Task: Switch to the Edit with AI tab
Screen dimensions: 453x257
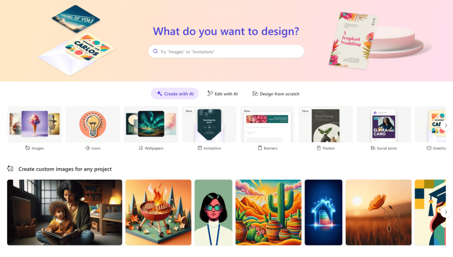Action: click(x=222, y=94)
